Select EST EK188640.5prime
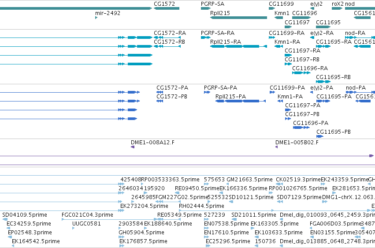The width and height of the screenshot is (375, 248). pyautogui.click(x=145, y=229)
